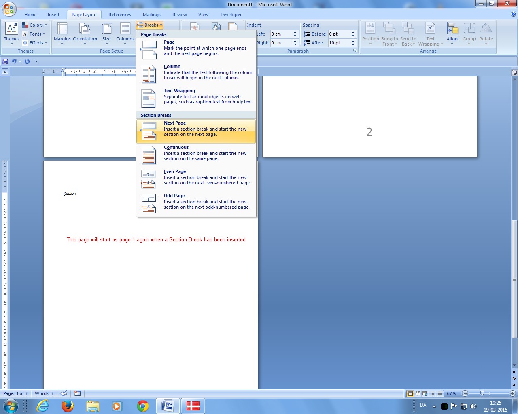The height and width of the screenshot is (414, 518).
Task: Check proofing errors in status bar
Action: (x=64, y=393)
